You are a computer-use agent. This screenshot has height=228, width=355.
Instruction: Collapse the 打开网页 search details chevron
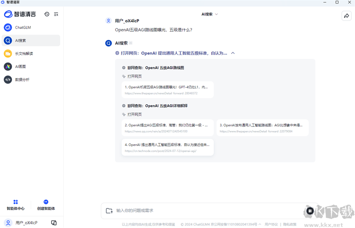pos(233,53)
